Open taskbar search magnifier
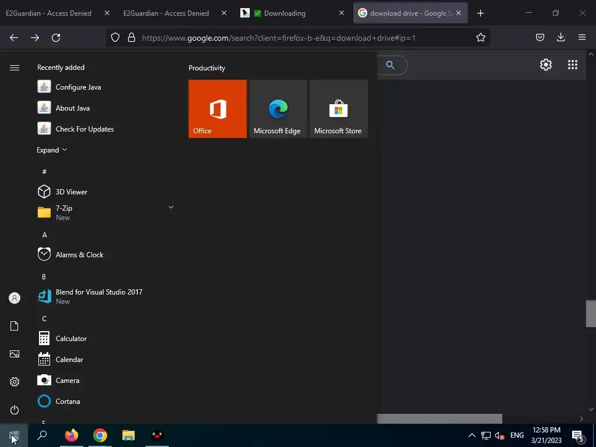The width and height of the screenshot is (596, 447). (42, 435)
